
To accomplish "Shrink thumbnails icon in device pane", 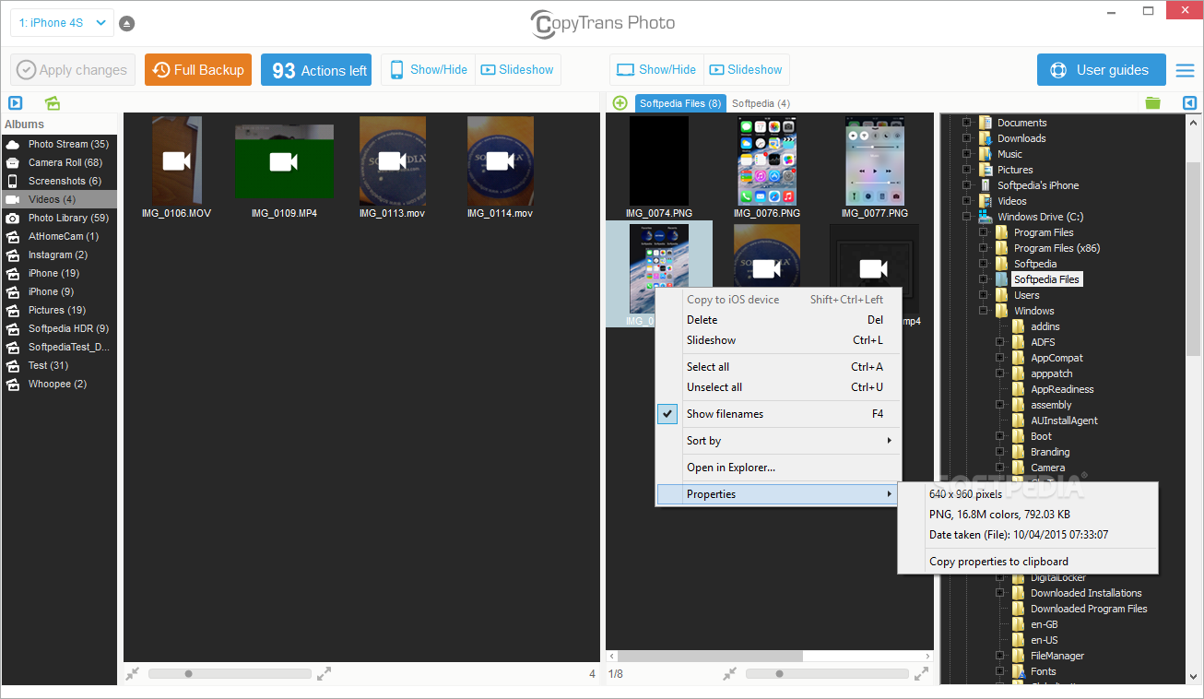I will (x=133, y=674).
